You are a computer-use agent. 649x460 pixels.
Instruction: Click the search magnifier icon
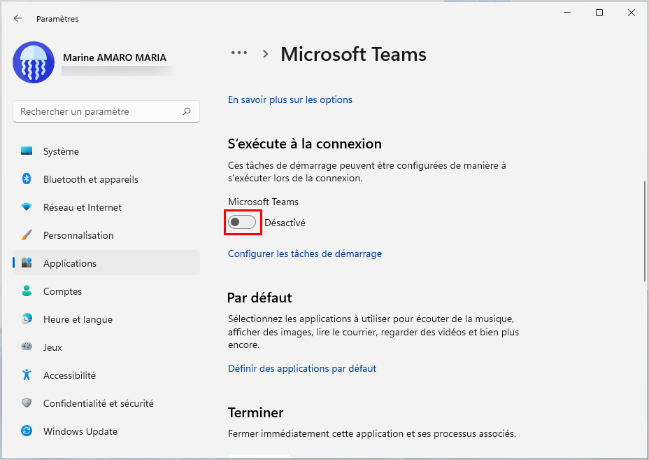click(x=187, y=111)
